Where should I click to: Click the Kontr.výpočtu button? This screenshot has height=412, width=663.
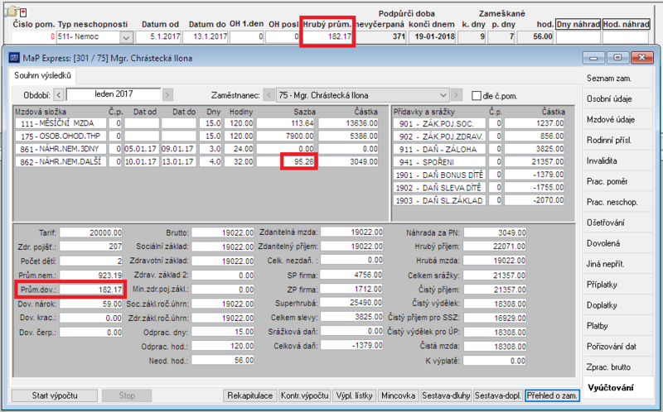point(304,395)
